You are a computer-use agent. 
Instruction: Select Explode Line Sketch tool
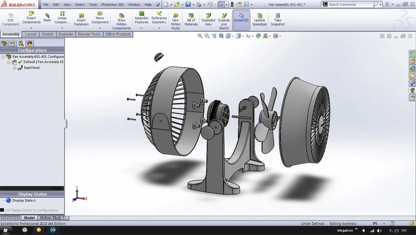click(x=224, y=21)
